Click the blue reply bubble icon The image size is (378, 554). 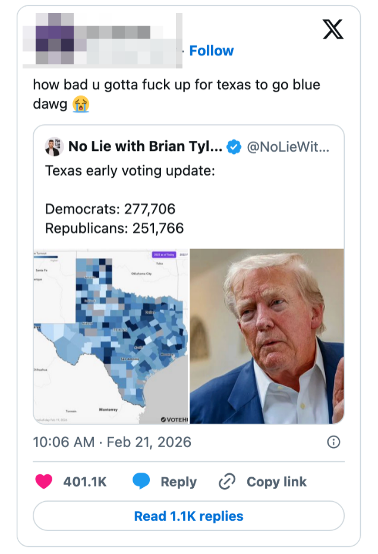141,481
